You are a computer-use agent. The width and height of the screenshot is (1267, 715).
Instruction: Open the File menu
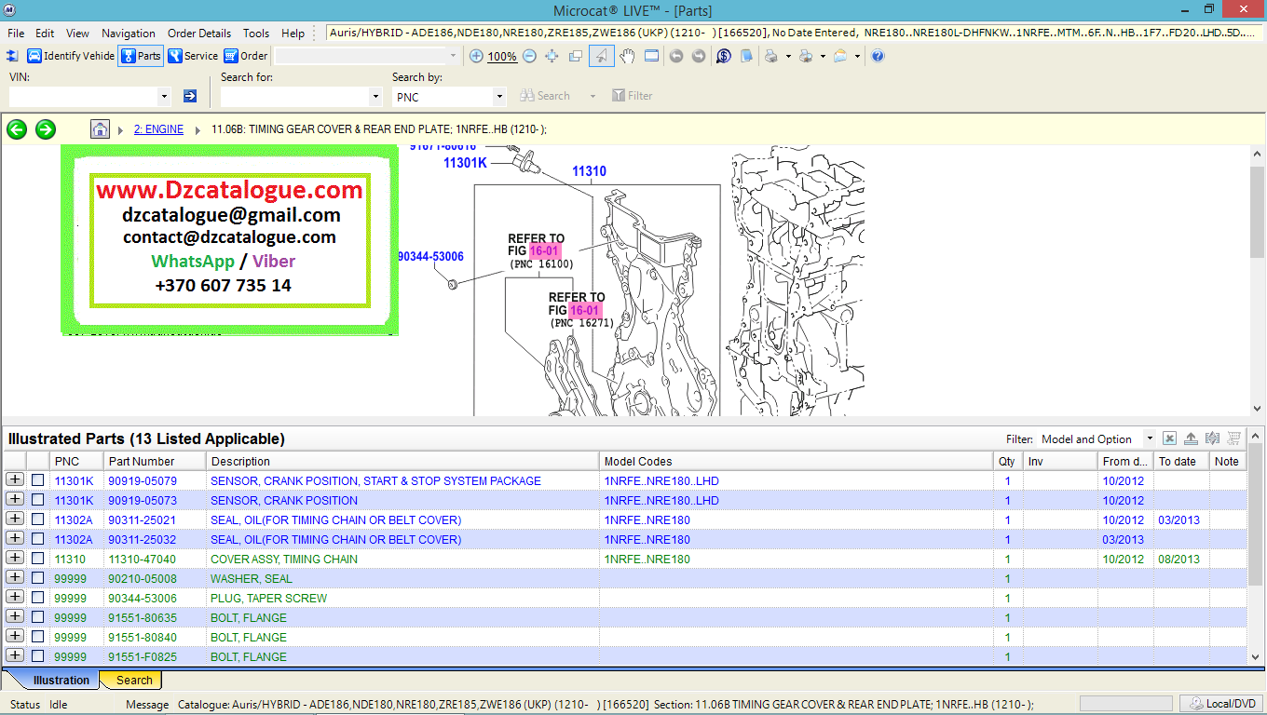16,33
